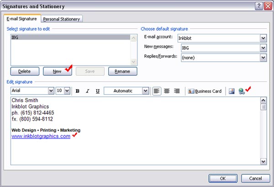Switch to the E-mail Signature tab

click(x=22, y=19)
